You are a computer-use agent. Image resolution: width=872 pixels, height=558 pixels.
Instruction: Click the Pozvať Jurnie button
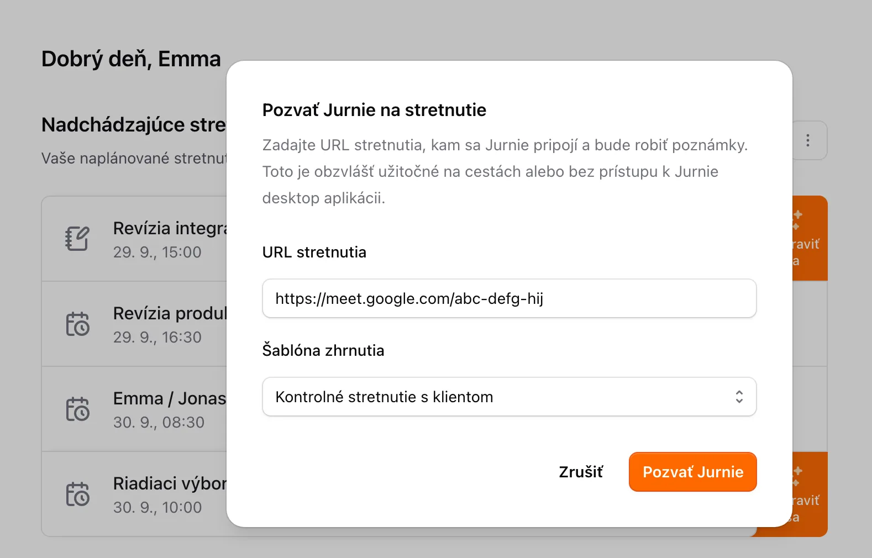(693, 472)
